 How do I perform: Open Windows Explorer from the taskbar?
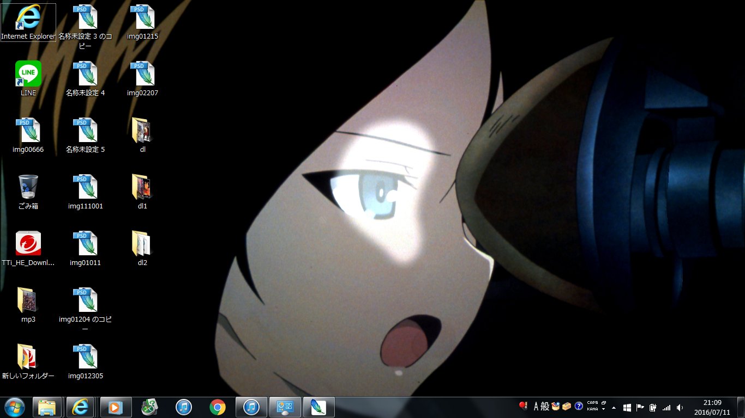(x=47, y=407)
